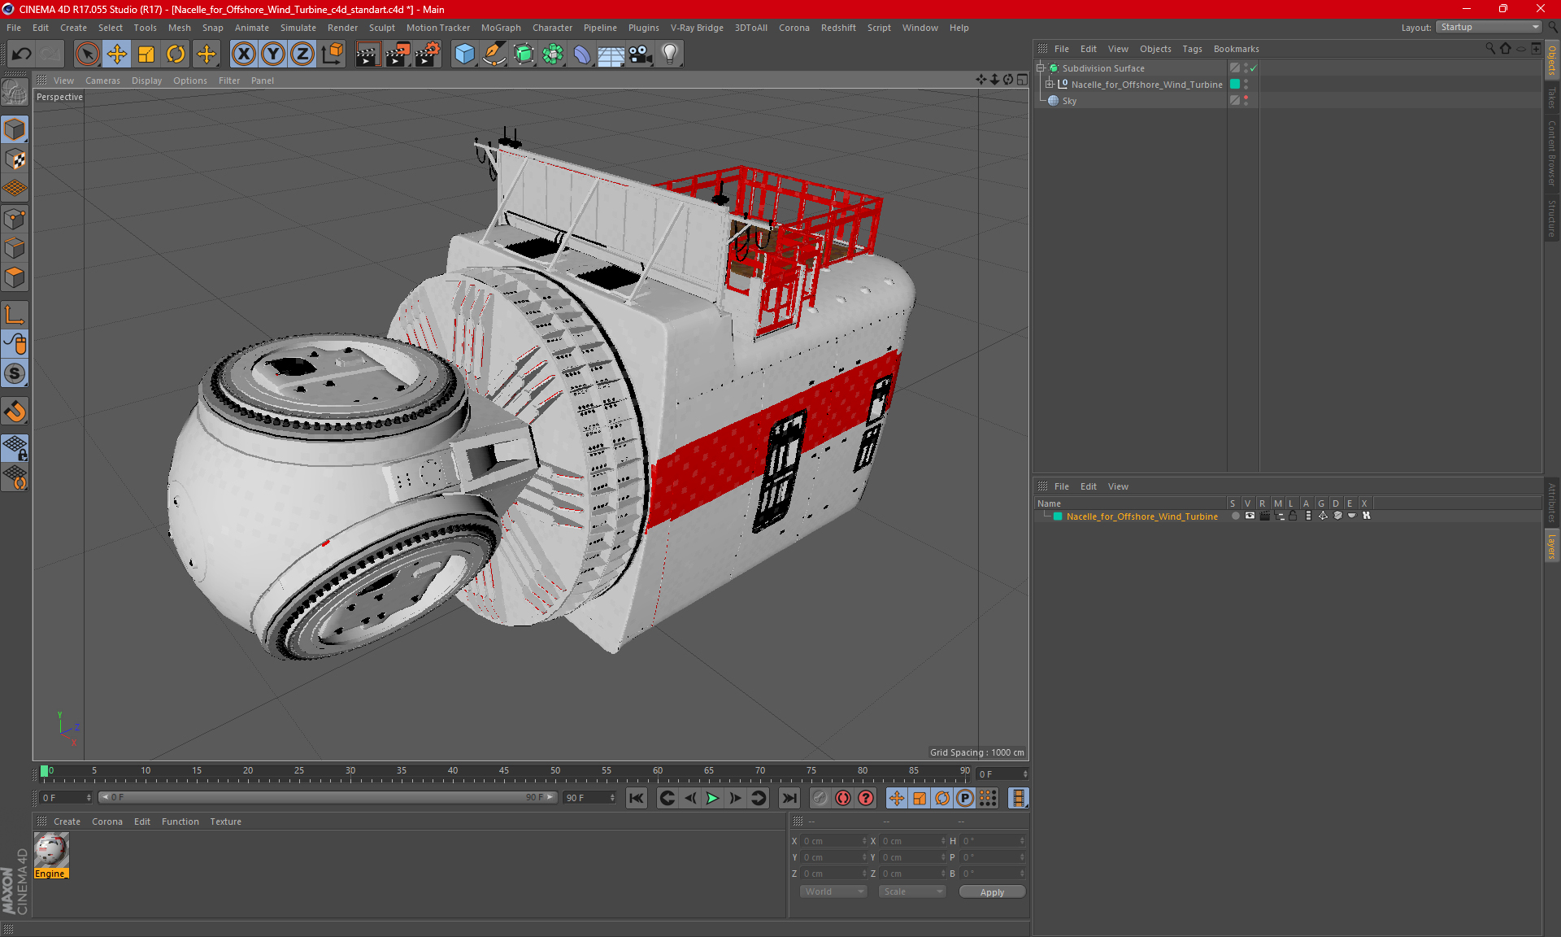Image resolution: width=1561 pixels, height=937 pixels.
Task: Open the Sculpt menu
Action: click(382, 28)
